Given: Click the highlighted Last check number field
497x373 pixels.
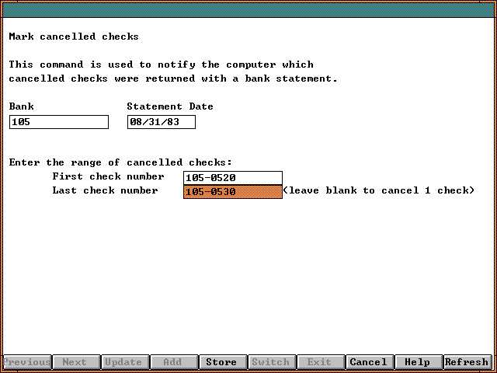Looking at the screenshot, I should click(233, 192).
